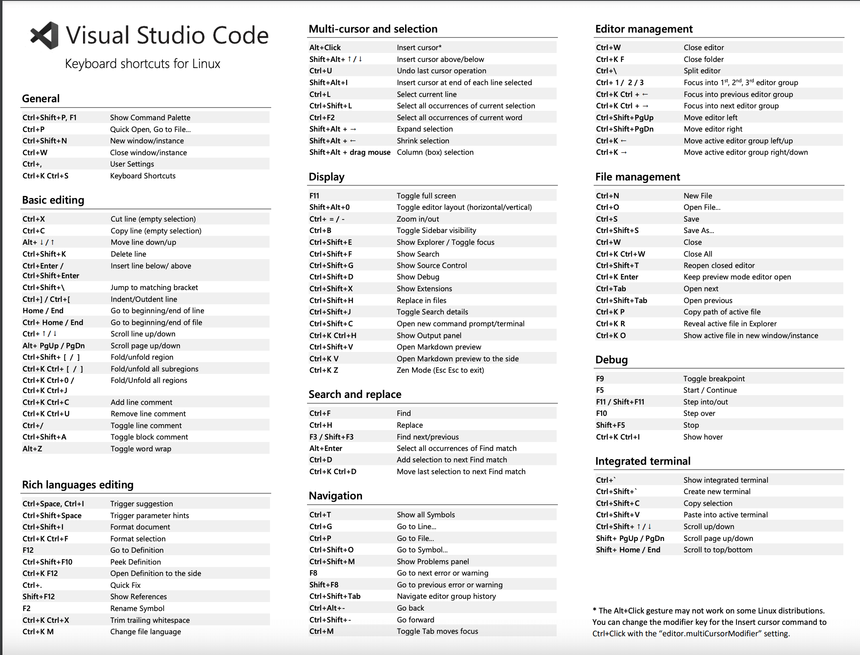Click the Editor management heading

click(643, 29)
